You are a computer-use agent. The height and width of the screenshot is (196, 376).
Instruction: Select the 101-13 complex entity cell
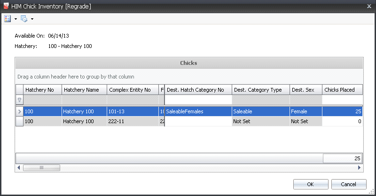pos(133,111)
